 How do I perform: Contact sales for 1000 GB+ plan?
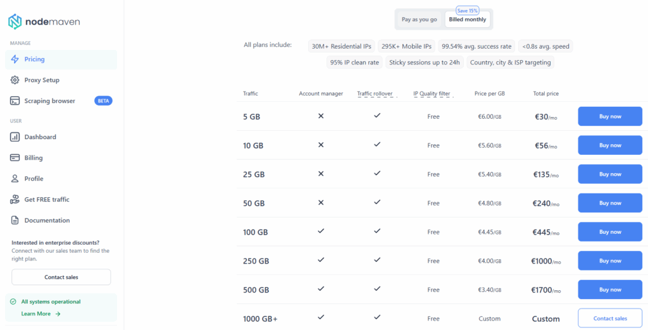pyautogui.click(x=610, y=319)
